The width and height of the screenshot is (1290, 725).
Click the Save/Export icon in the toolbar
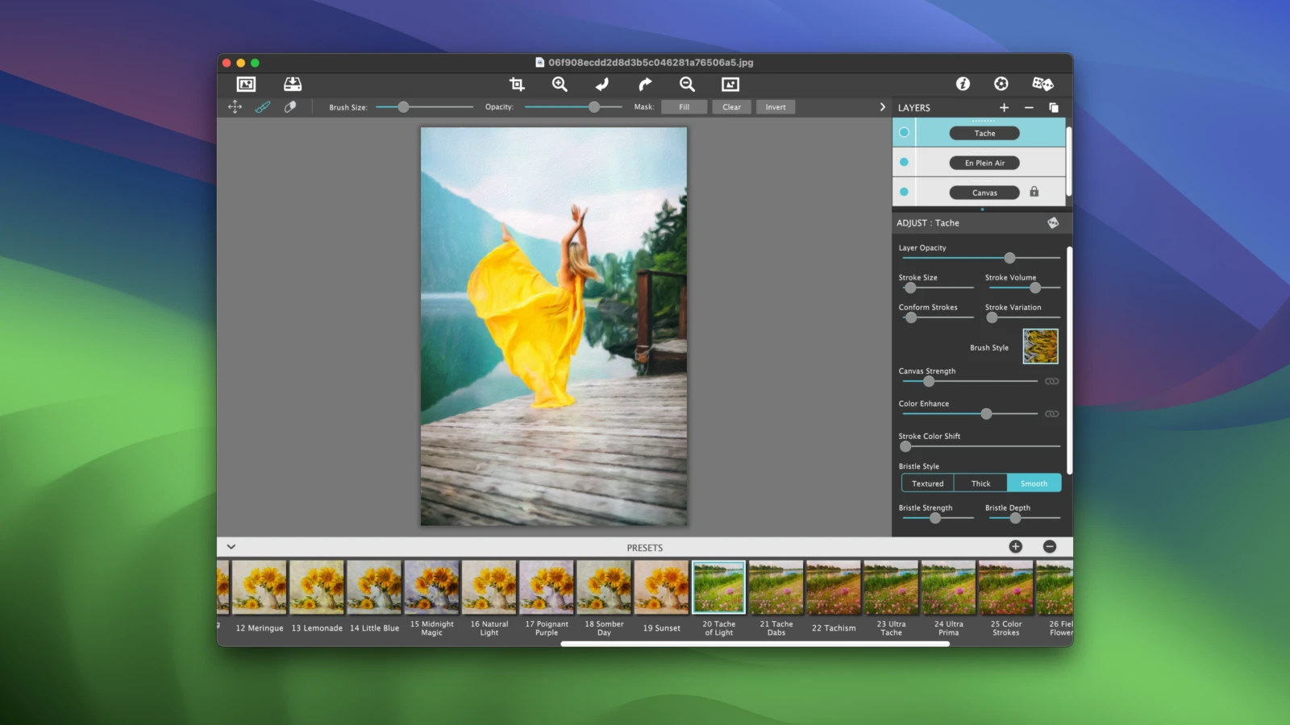[293, 84]
